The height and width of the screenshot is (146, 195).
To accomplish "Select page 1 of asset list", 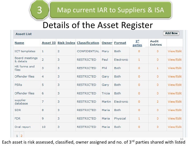I will [x=17, y=136].
